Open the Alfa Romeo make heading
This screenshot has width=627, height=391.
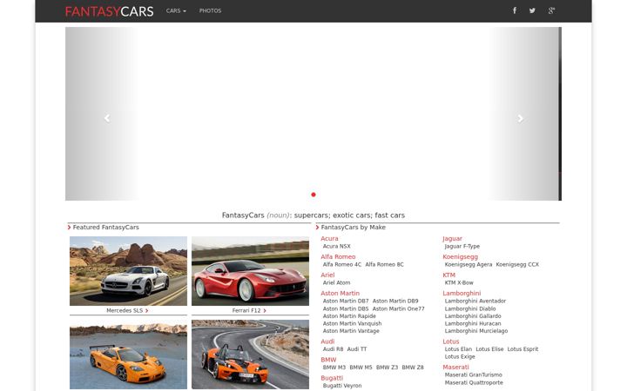pos(338,256)
